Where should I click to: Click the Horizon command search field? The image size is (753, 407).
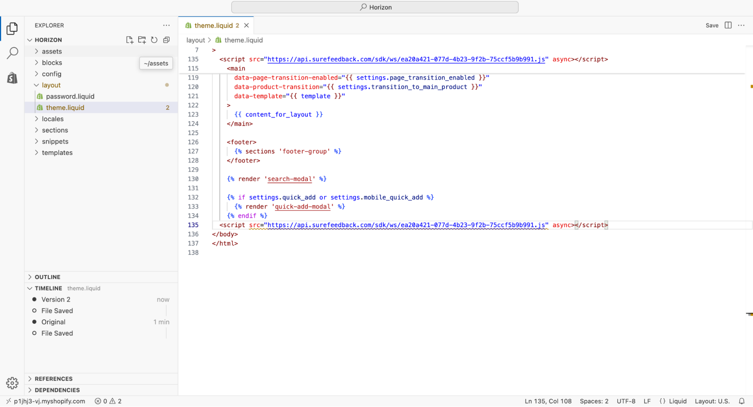(375, 7)
